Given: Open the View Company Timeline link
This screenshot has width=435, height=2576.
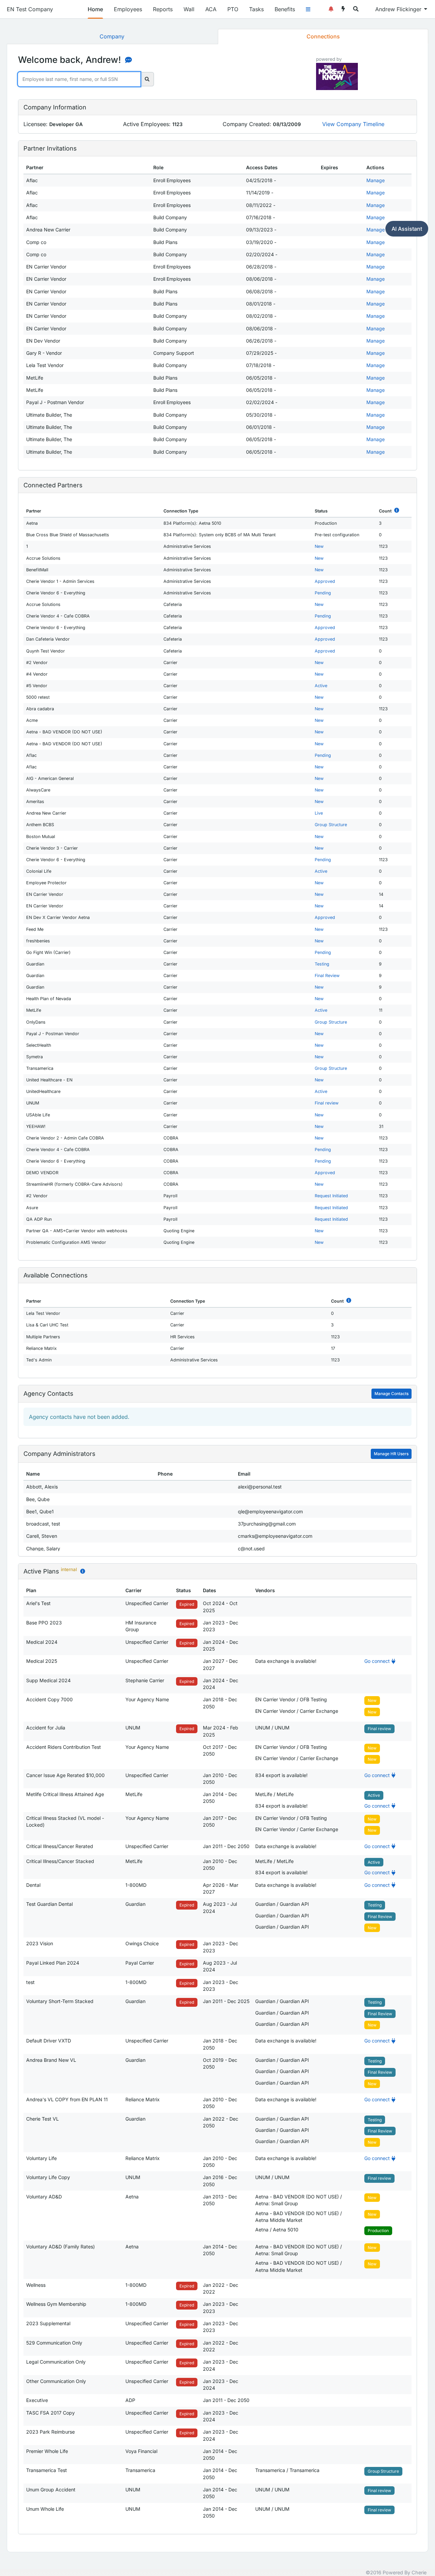Looking at the screenshot, I should 353,124.
